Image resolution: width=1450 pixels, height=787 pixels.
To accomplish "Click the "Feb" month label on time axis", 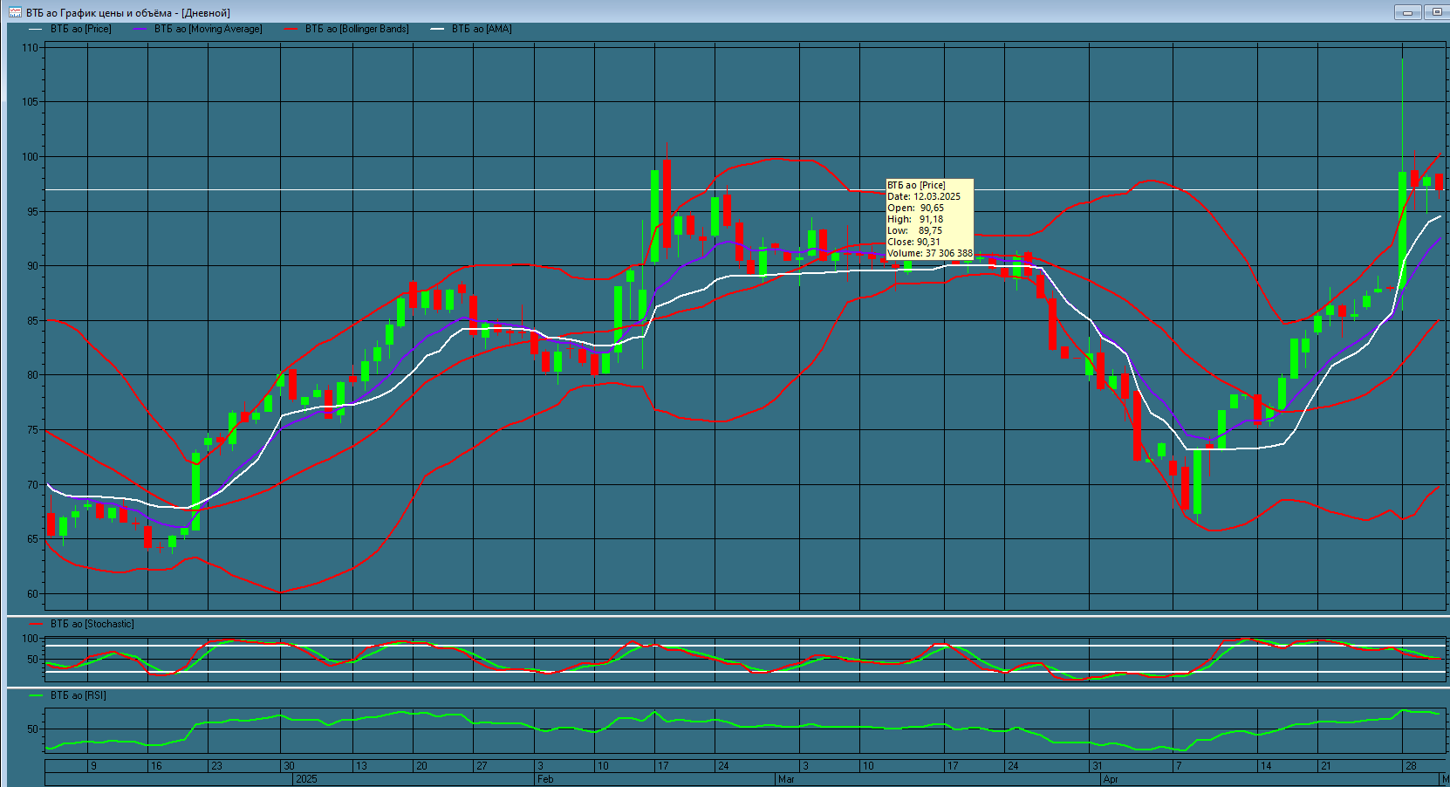I will tap(545, 779).
